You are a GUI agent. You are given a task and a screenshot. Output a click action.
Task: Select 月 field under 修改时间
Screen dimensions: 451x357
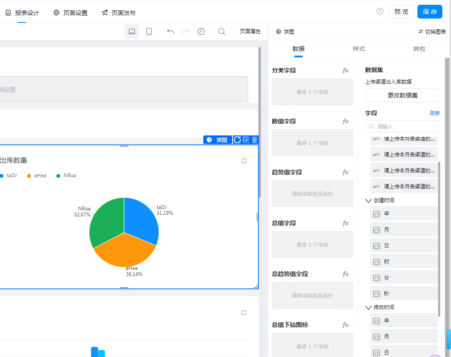[404, 336]
